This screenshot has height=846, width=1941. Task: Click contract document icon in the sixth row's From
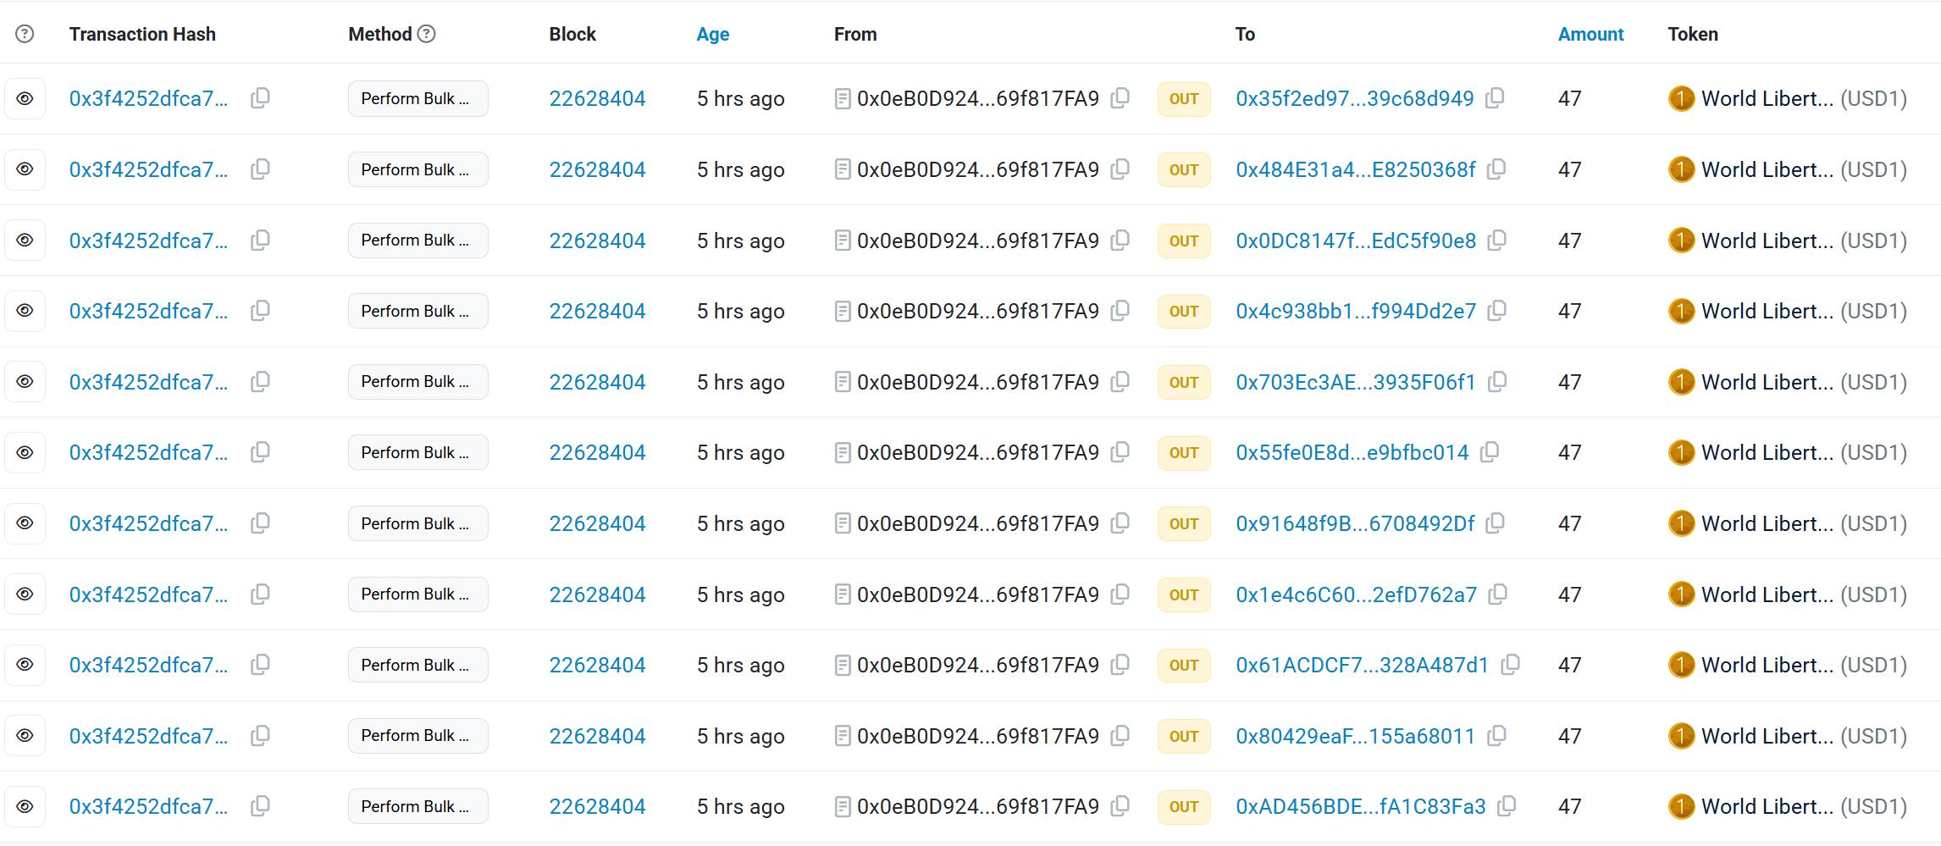[843, 453]
